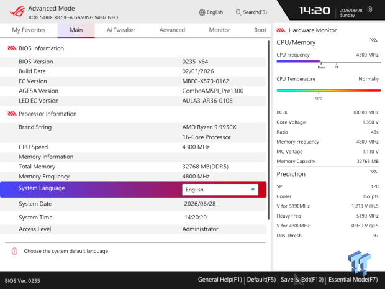The width and height of the screenshot is (385, 289).
Task: Click Total Memory 32768 MB(DDR5) value
Action: pos(206,167)
